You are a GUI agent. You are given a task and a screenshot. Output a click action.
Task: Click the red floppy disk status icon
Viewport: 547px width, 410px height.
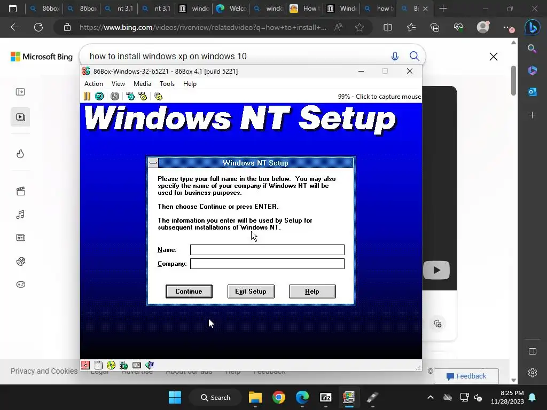point(85,365)
